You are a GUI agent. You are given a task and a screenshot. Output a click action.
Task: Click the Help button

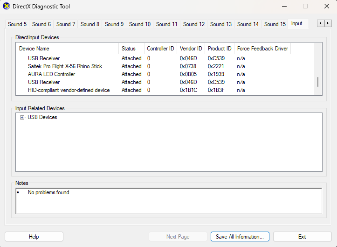34,237
